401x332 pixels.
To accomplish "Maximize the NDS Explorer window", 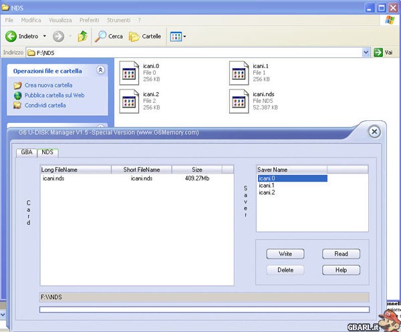I will (382, 8).
